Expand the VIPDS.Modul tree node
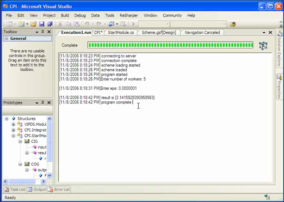Screen dimensions: 284x202 click(x=13, y=124)
